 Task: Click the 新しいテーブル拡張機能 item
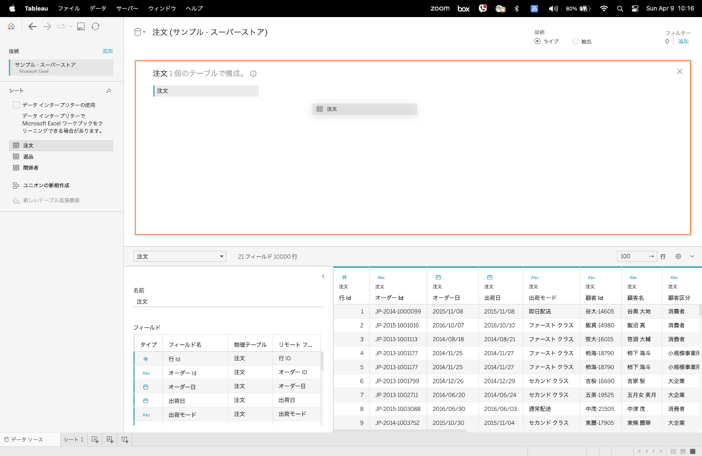click(x=46, y=200)
